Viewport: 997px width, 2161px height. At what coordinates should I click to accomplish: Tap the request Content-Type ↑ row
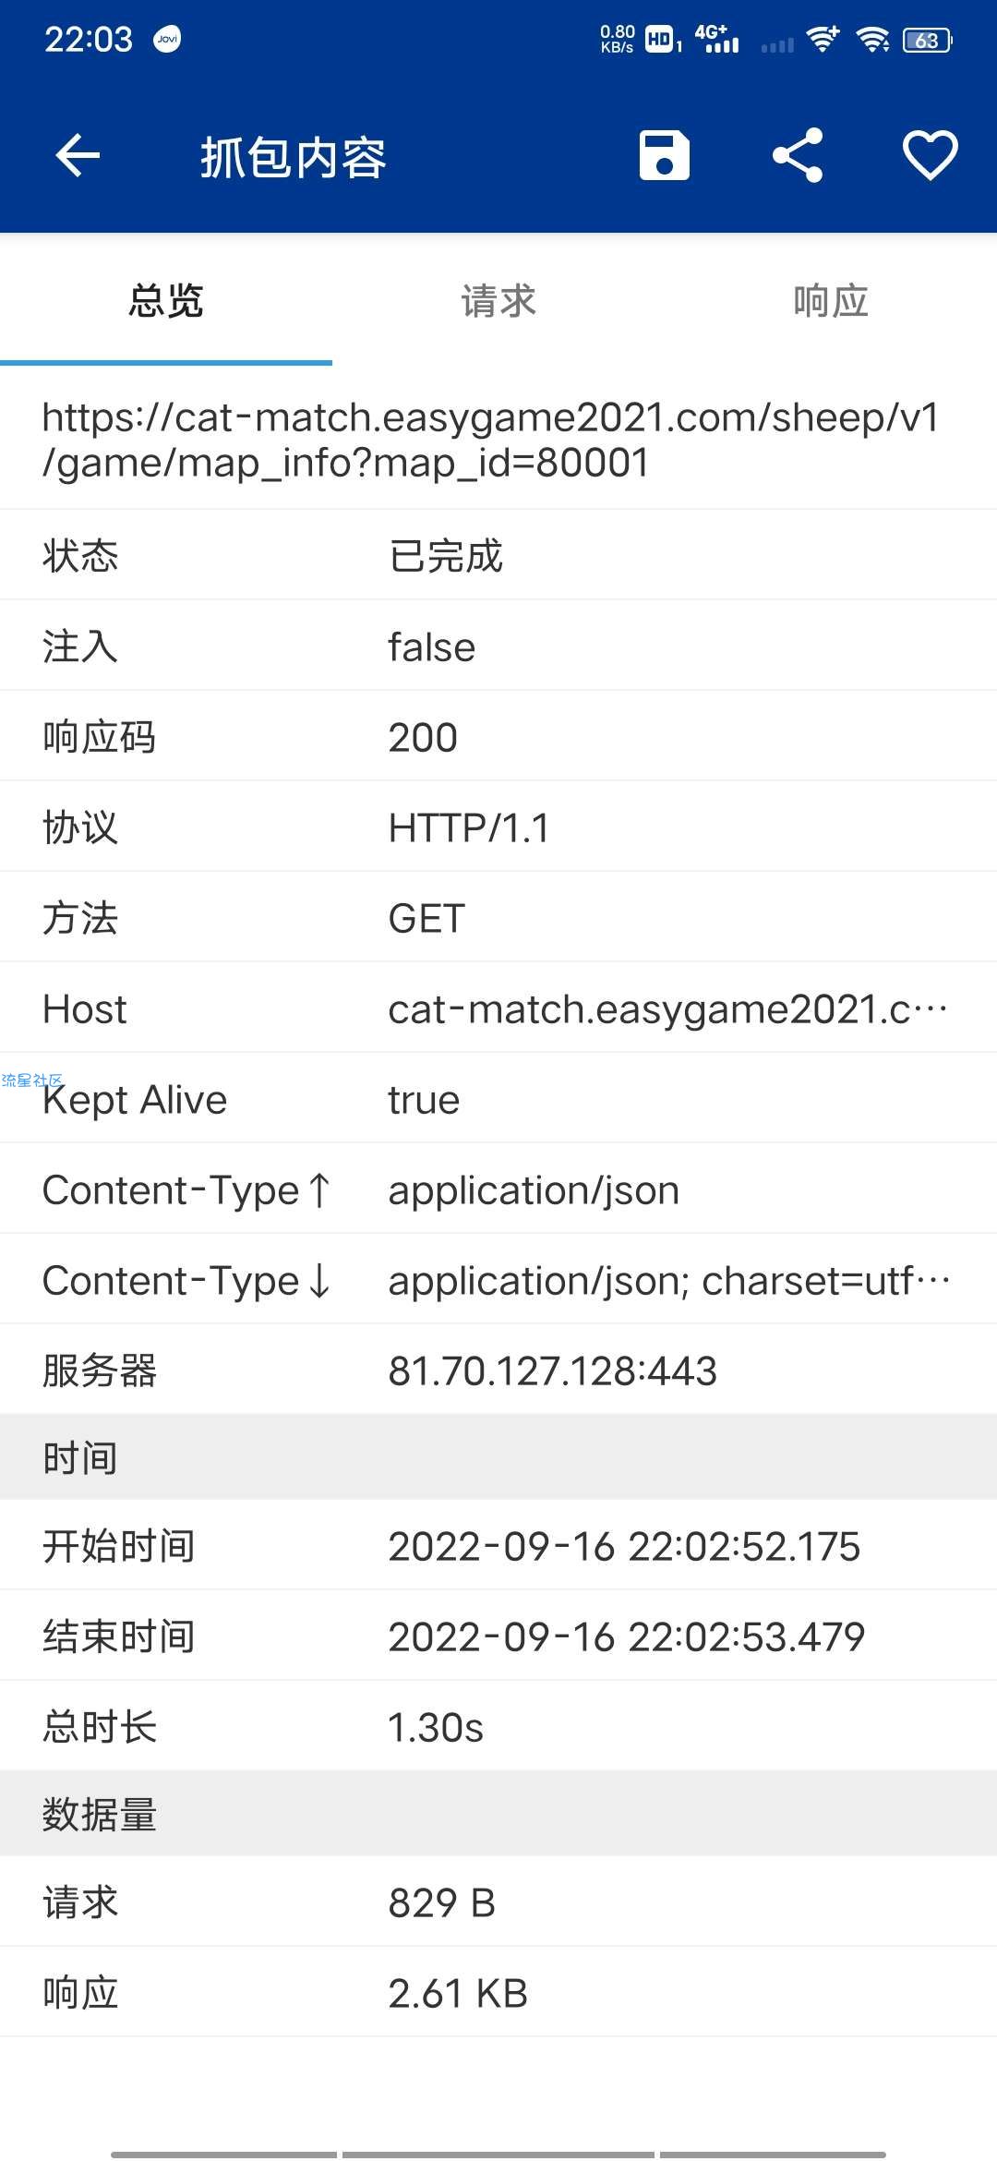[498, 1190]
